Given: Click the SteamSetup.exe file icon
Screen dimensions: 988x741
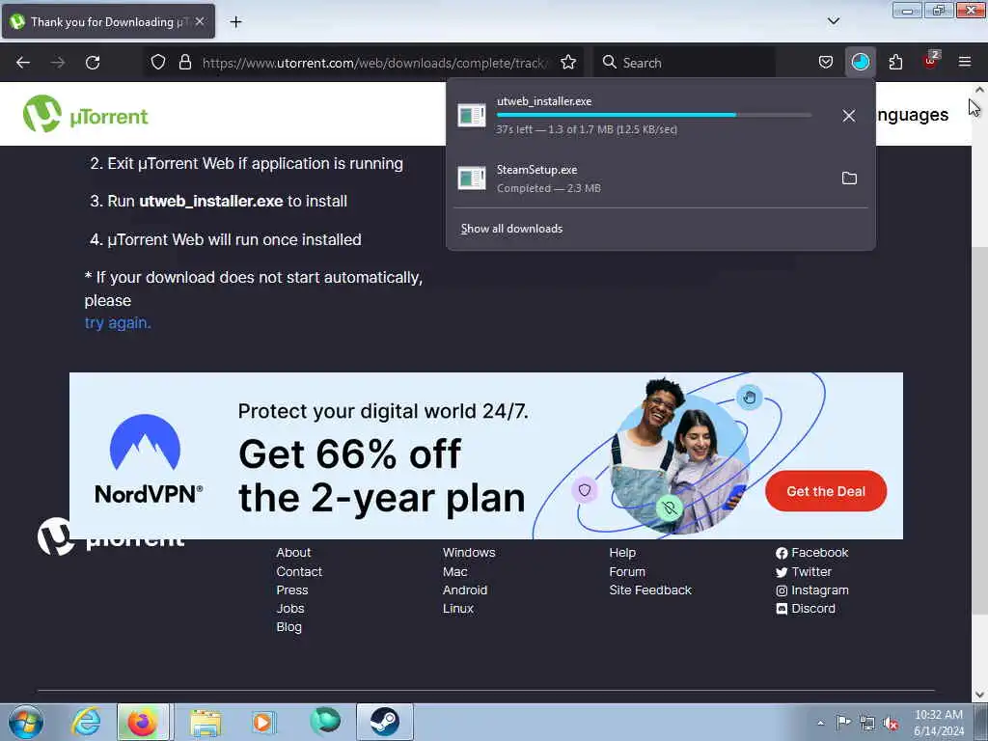Looking at the screenshot, I should coord(471,178).
